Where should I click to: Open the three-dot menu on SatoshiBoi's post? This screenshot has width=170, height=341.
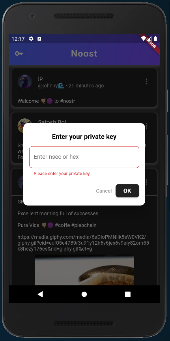click(x=146, y=126)
